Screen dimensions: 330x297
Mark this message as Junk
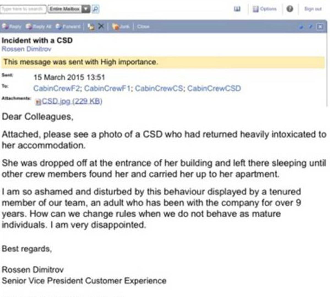click(121, 27)
